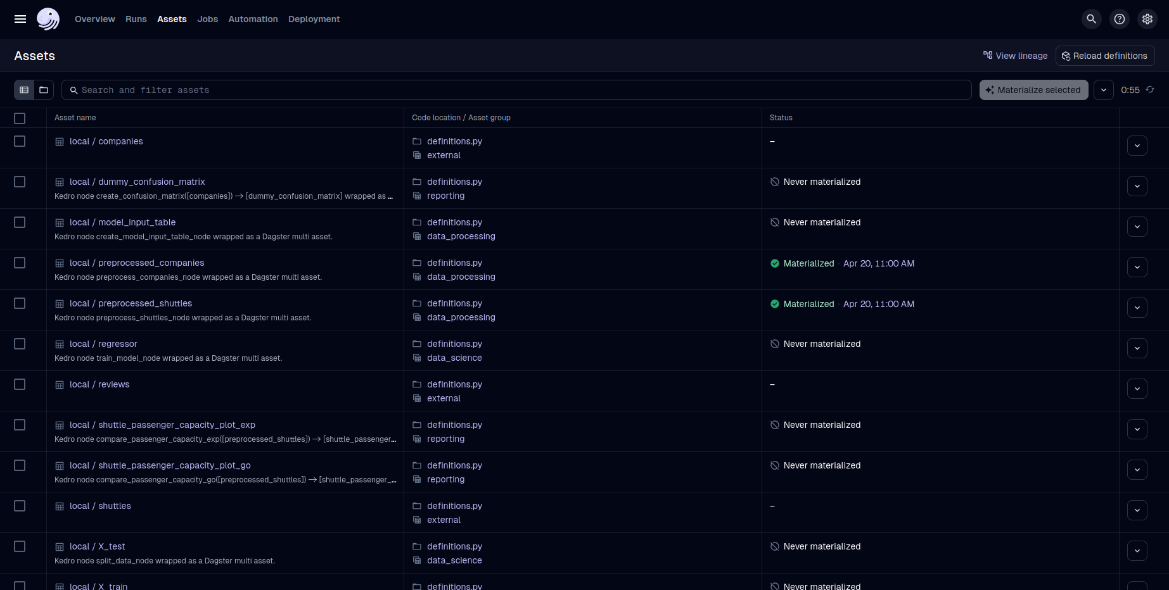Image resolution: width=1169 pixels, height=590 pixels.
Task: Click the table icon beside local / X_test
Action: click(60, 547)
